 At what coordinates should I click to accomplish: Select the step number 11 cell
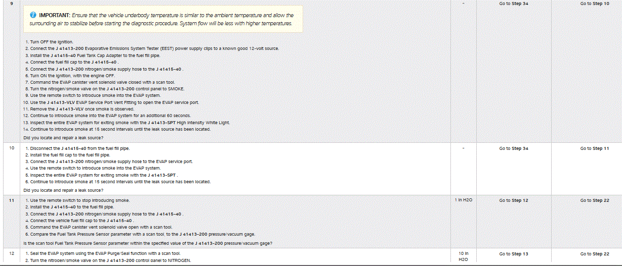(x=11, y=200)
